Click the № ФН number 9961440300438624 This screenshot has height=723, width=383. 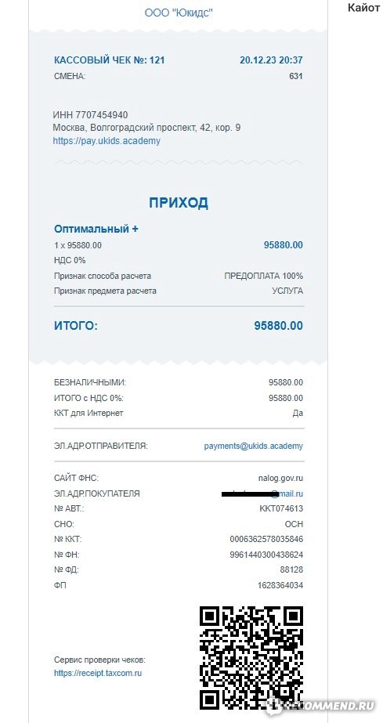pyautogui.click(x=266, y=555)
